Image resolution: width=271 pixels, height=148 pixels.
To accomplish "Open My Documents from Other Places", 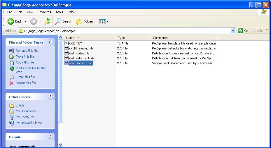I will [26, 111].
